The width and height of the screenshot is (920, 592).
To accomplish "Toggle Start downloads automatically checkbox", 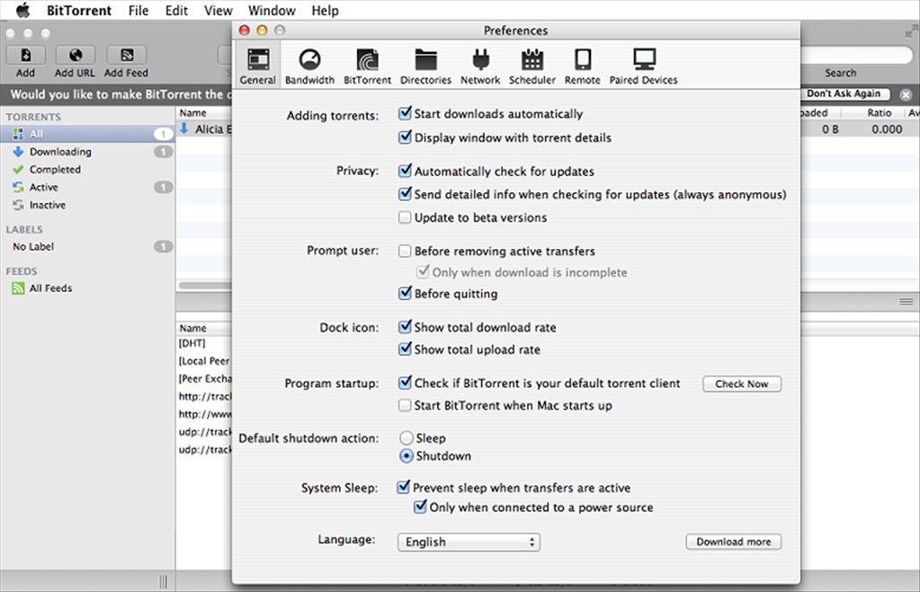I will pyautogui.click(x=405, y=113).
